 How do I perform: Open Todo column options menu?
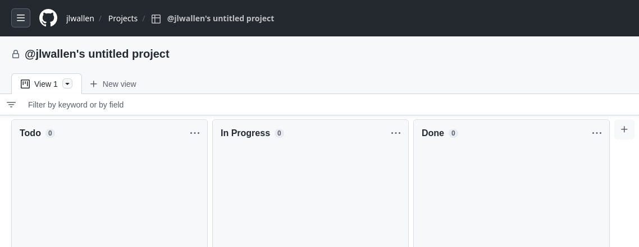195,133
